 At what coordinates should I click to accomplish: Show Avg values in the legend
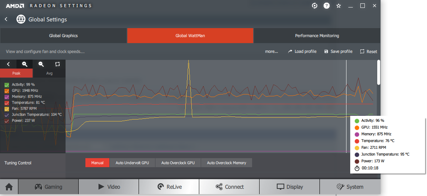(x=49, y=73)
